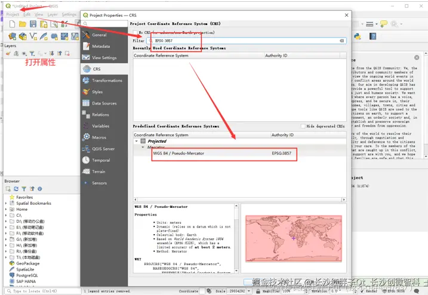
Task: Open the Edit menu
Action: pyautogui.click(x=27, y=14)
